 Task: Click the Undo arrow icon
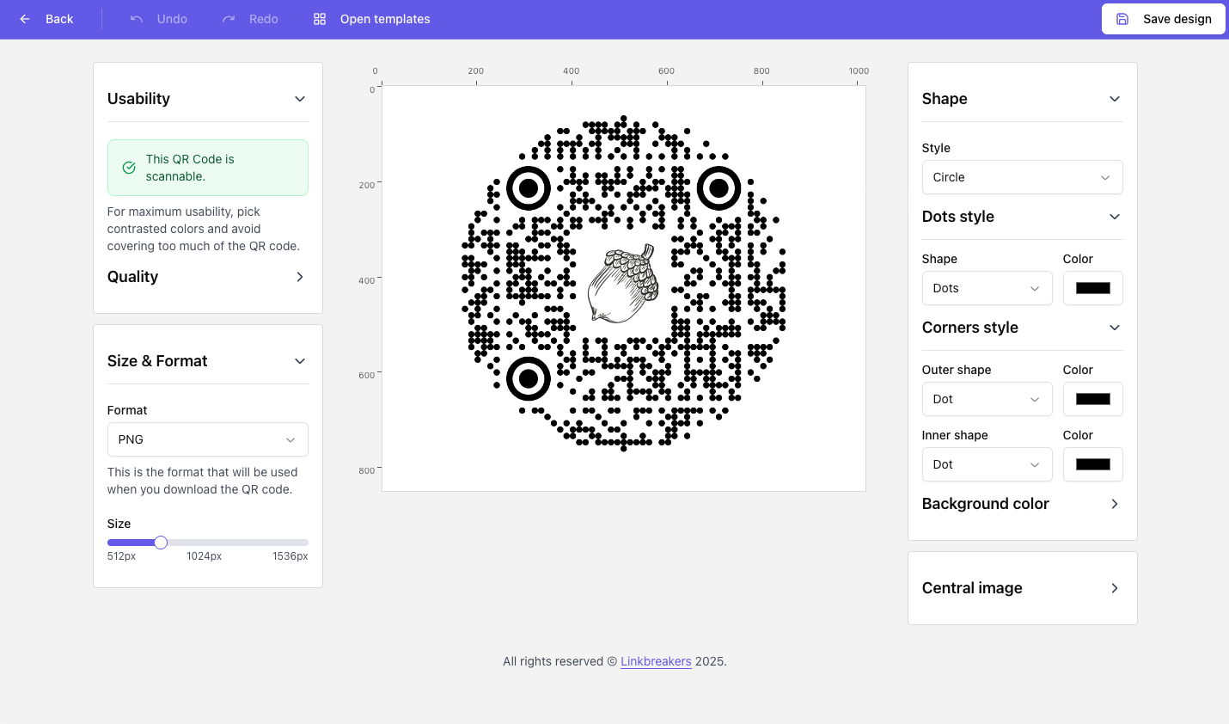pyautogui.click(x=137, y=19)
